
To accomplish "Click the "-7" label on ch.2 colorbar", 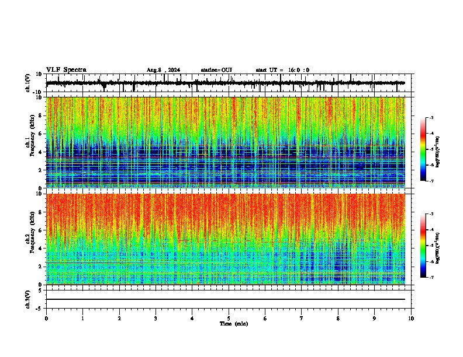I will [x=431, y=277].
